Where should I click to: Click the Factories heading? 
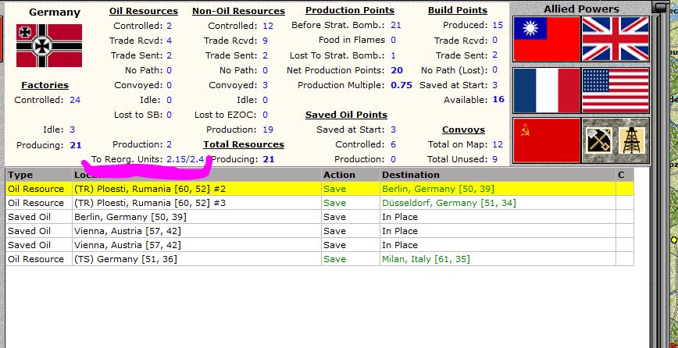(x=45, y=85)
